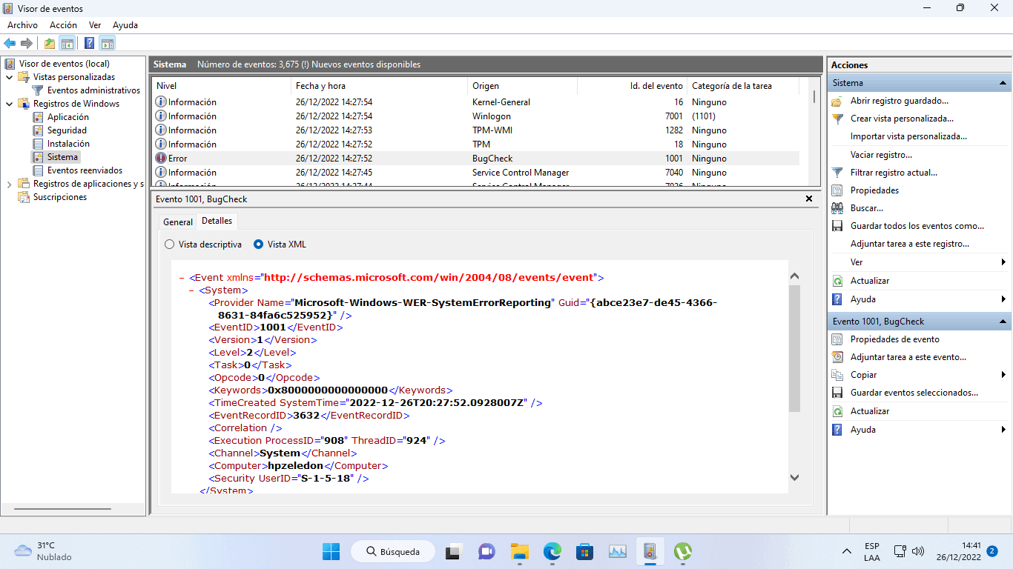Viewport: 1013px width, 569px height.
Task: Click the Adjuntar tarea a este evento icon
Action: [837, 357]
